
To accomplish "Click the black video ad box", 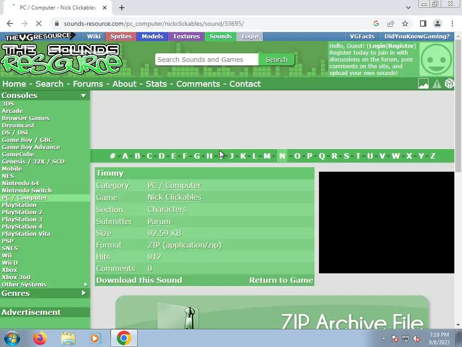I will pos(386,222).
